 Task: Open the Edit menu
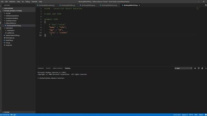[x=6, y=2]
